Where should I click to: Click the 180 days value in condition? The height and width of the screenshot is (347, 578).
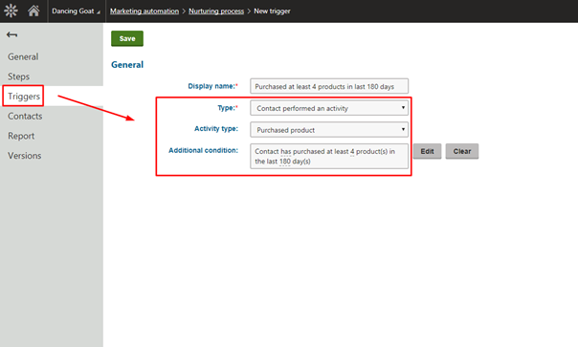tap(285, 162)
